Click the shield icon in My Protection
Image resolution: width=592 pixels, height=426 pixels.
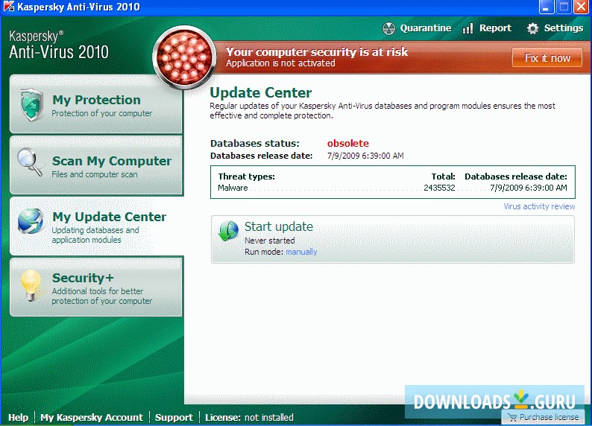32,105
